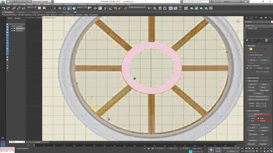The image size is (273, 153).
Task: Select the Normal constraint radio button
Action: click(258, 121)
